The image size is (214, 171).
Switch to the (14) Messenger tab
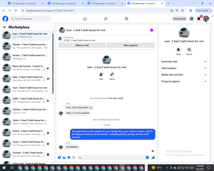coord(65,3)
